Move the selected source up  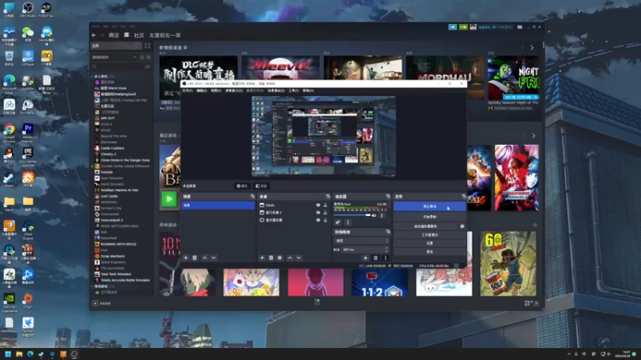point(290,258)
